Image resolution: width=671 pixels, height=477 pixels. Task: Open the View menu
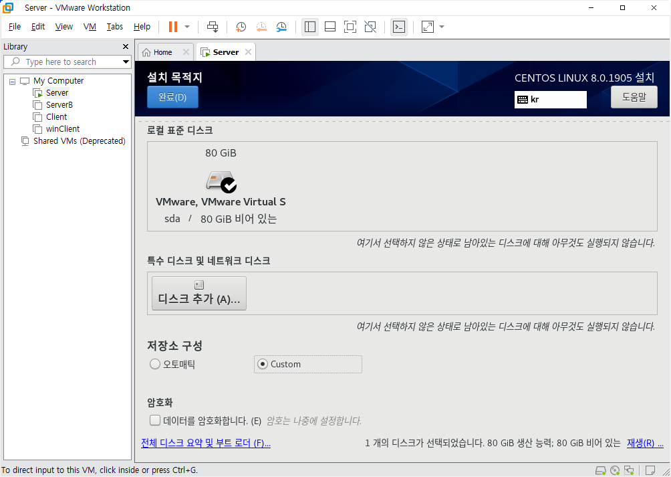[x=64, y=27]
